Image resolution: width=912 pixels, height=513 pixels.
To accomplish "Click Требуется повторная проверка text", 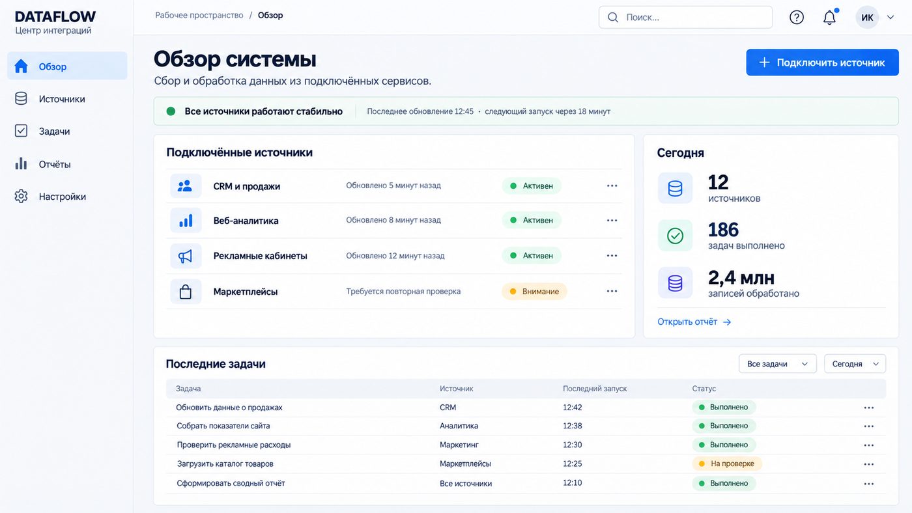I will pyautogui.click(x=403, y=291).
